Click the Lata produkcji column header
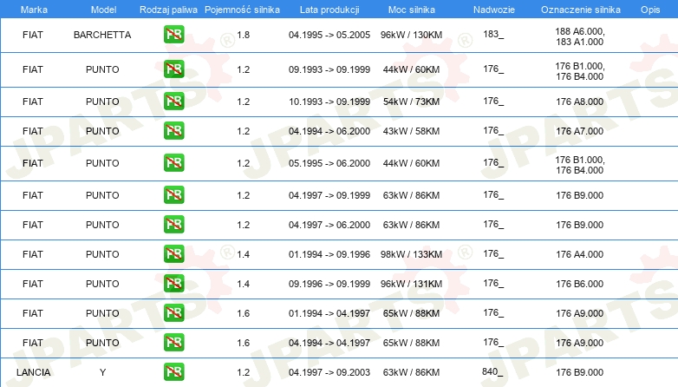The width and height of the screenshot is (678, 387). click(329, 10)
